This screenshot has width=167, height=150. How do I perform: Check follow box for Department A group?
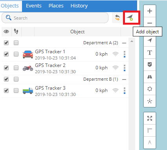[x=16, y=43]
